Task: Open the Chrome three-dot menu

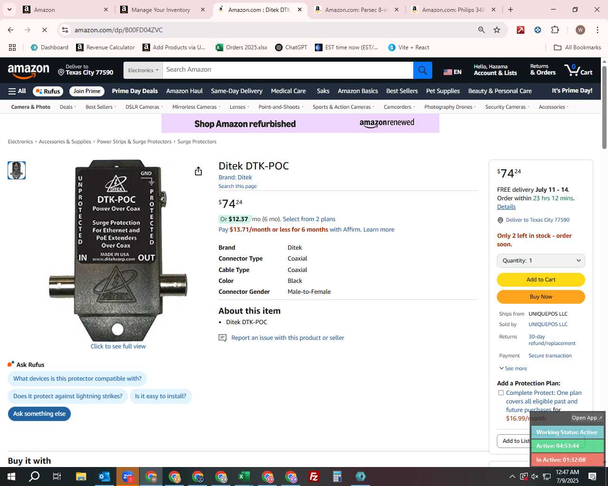Action: pos(597,30)
